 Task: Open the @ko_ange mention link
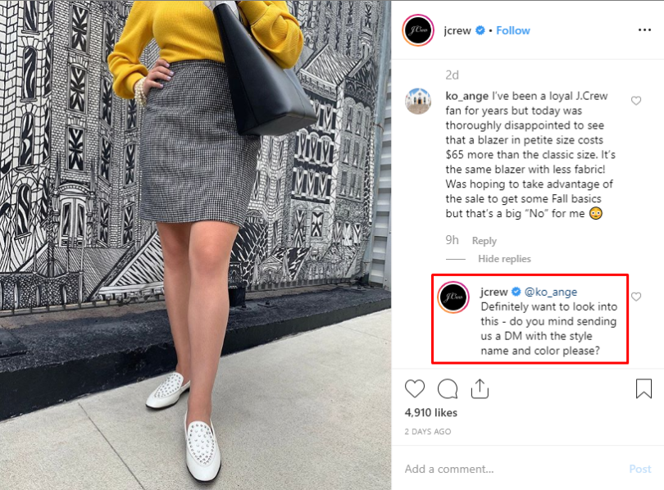click(551, 292)
